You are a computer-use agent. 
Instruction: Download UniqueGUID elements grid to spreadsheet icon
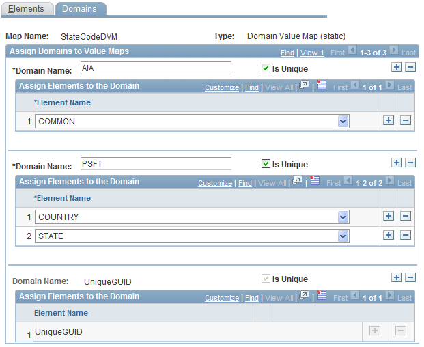(x=322, y=295)
